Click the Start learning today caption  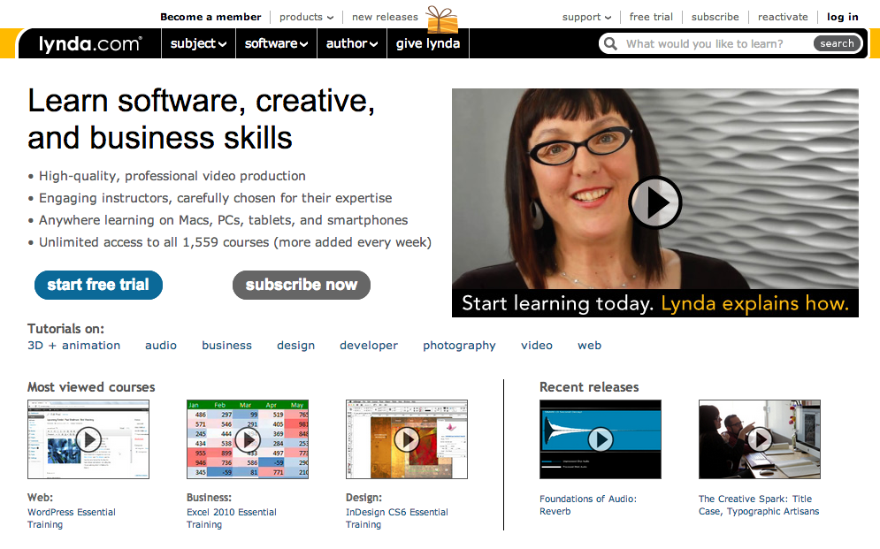655,303
